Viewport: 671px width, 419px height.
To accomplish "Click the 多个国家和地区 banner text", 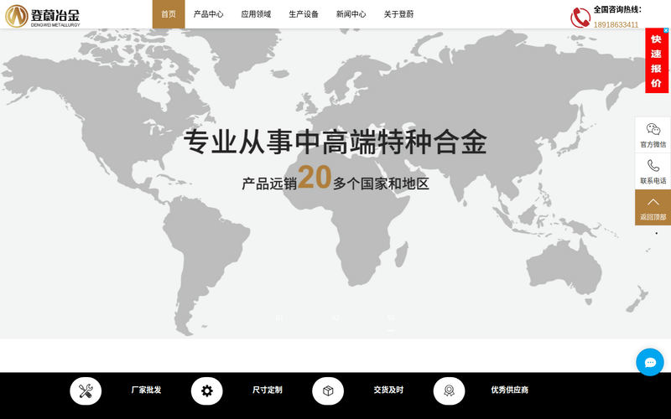I will pyautogui.click(x=381, y=184).
